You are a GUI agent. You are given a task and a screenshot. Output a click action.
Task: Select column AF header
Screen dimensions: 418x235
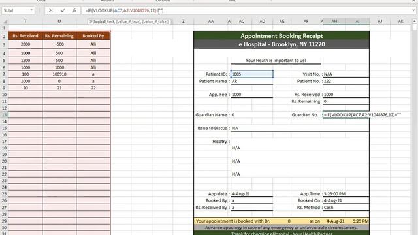click(x=306, y=21)
